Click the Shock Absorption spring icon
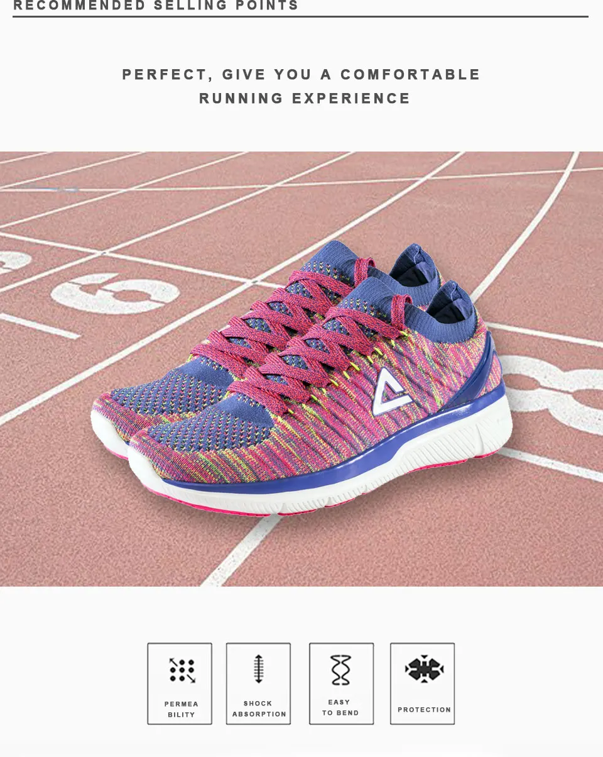 tap(258, 669)
